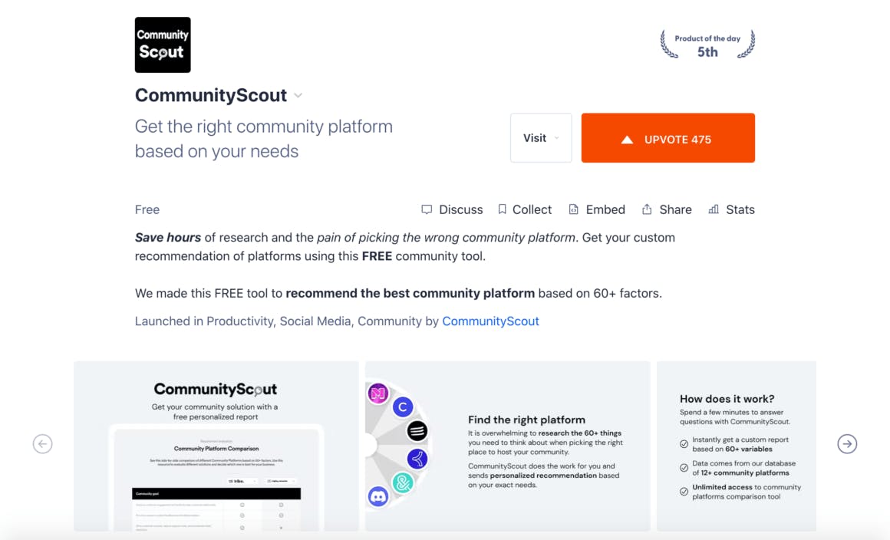Screen dimensions: 890x540
Task: Open the Embed option
Action: coord(605,209)
